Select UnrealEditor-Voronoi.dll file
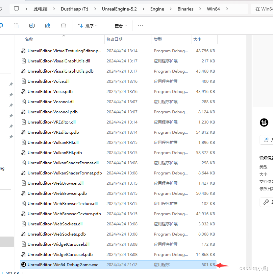 [118, 102]
